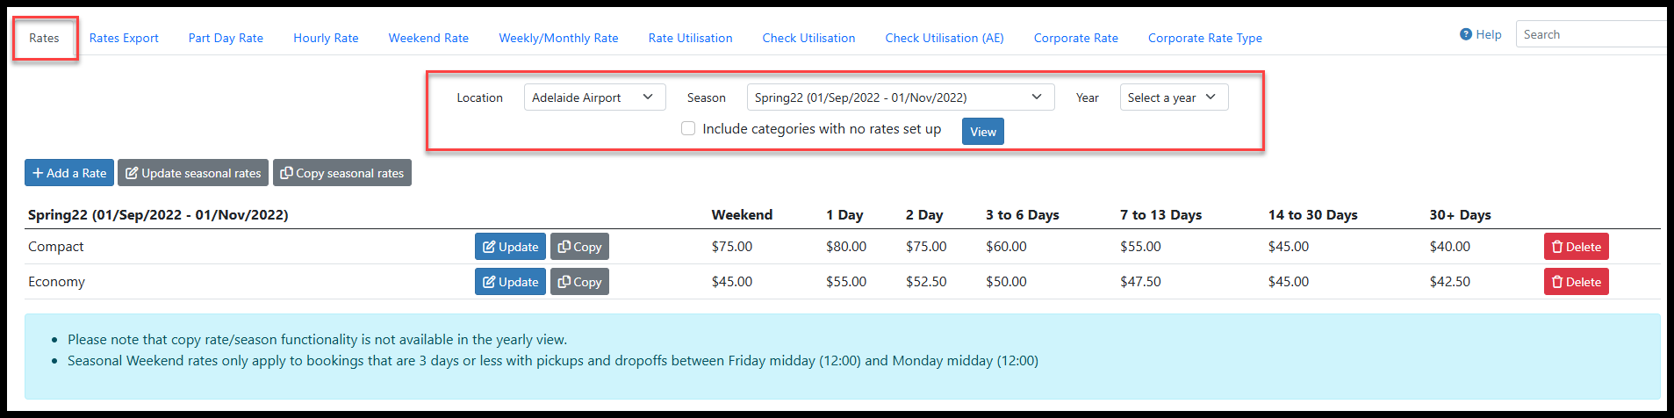Open the Season dropdown
This screenshot has width=1674, height=418.
(x=901, y=97)
